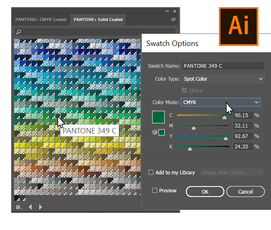Click the K value field 24.35
The height and width of the screenshot is (230, 271).
(x=243, y=147)
